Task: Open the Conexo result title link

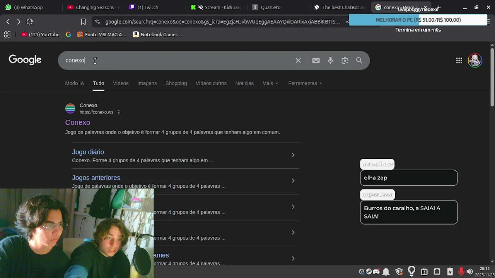Action: [77, 122]
